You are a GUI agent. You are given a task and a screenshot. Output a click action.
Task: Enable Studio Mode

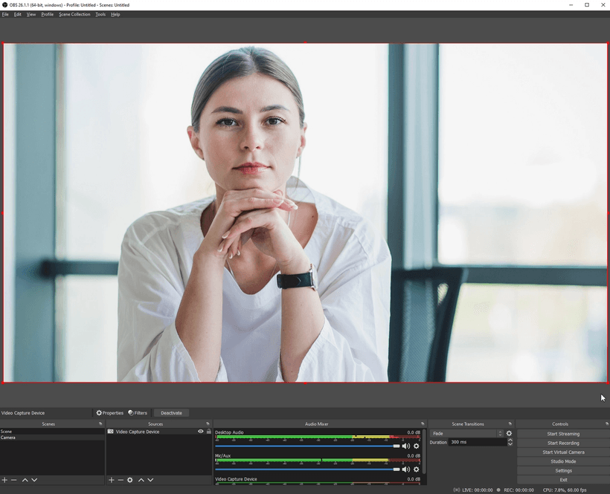(563, 461)
